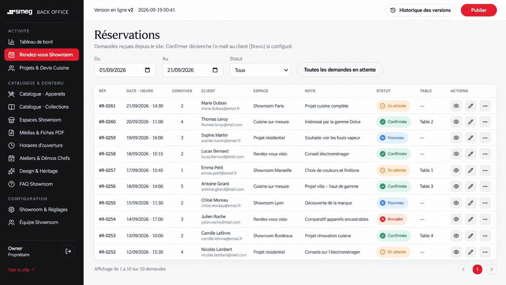The image size is (506, 285).
Task: Go to Horaires d'ouverture page
Action: coord(42,145)
